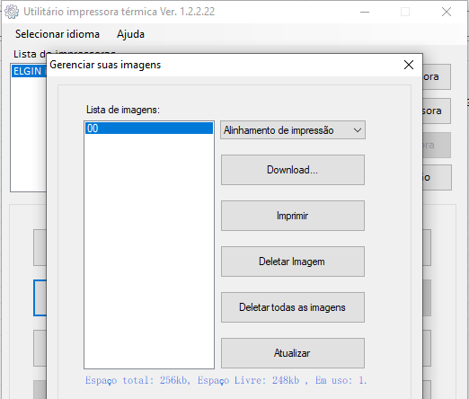The height and width of the screenshot is (399, 469).
Task: Click the Atualizar button
Action: [x=293, y=353]
